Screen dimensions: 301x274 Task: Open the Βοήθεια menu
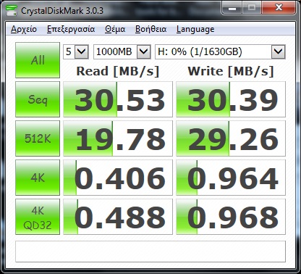click(150, 29)
